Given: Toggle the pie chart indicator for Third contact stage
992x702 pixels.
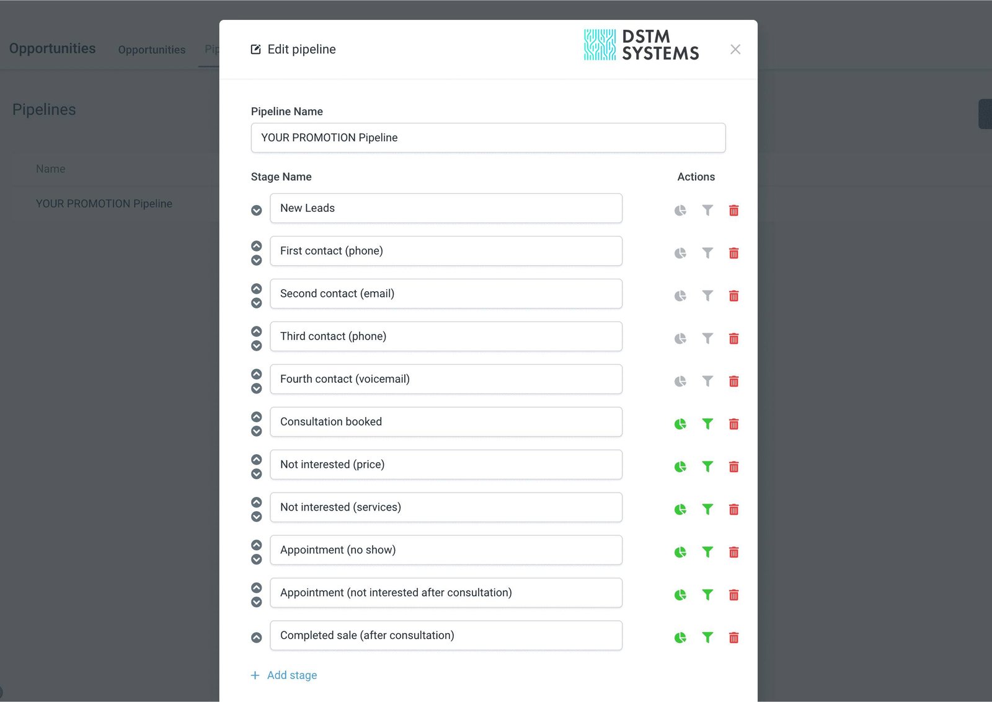Looking at the screenshot, I should click(680, 338).
